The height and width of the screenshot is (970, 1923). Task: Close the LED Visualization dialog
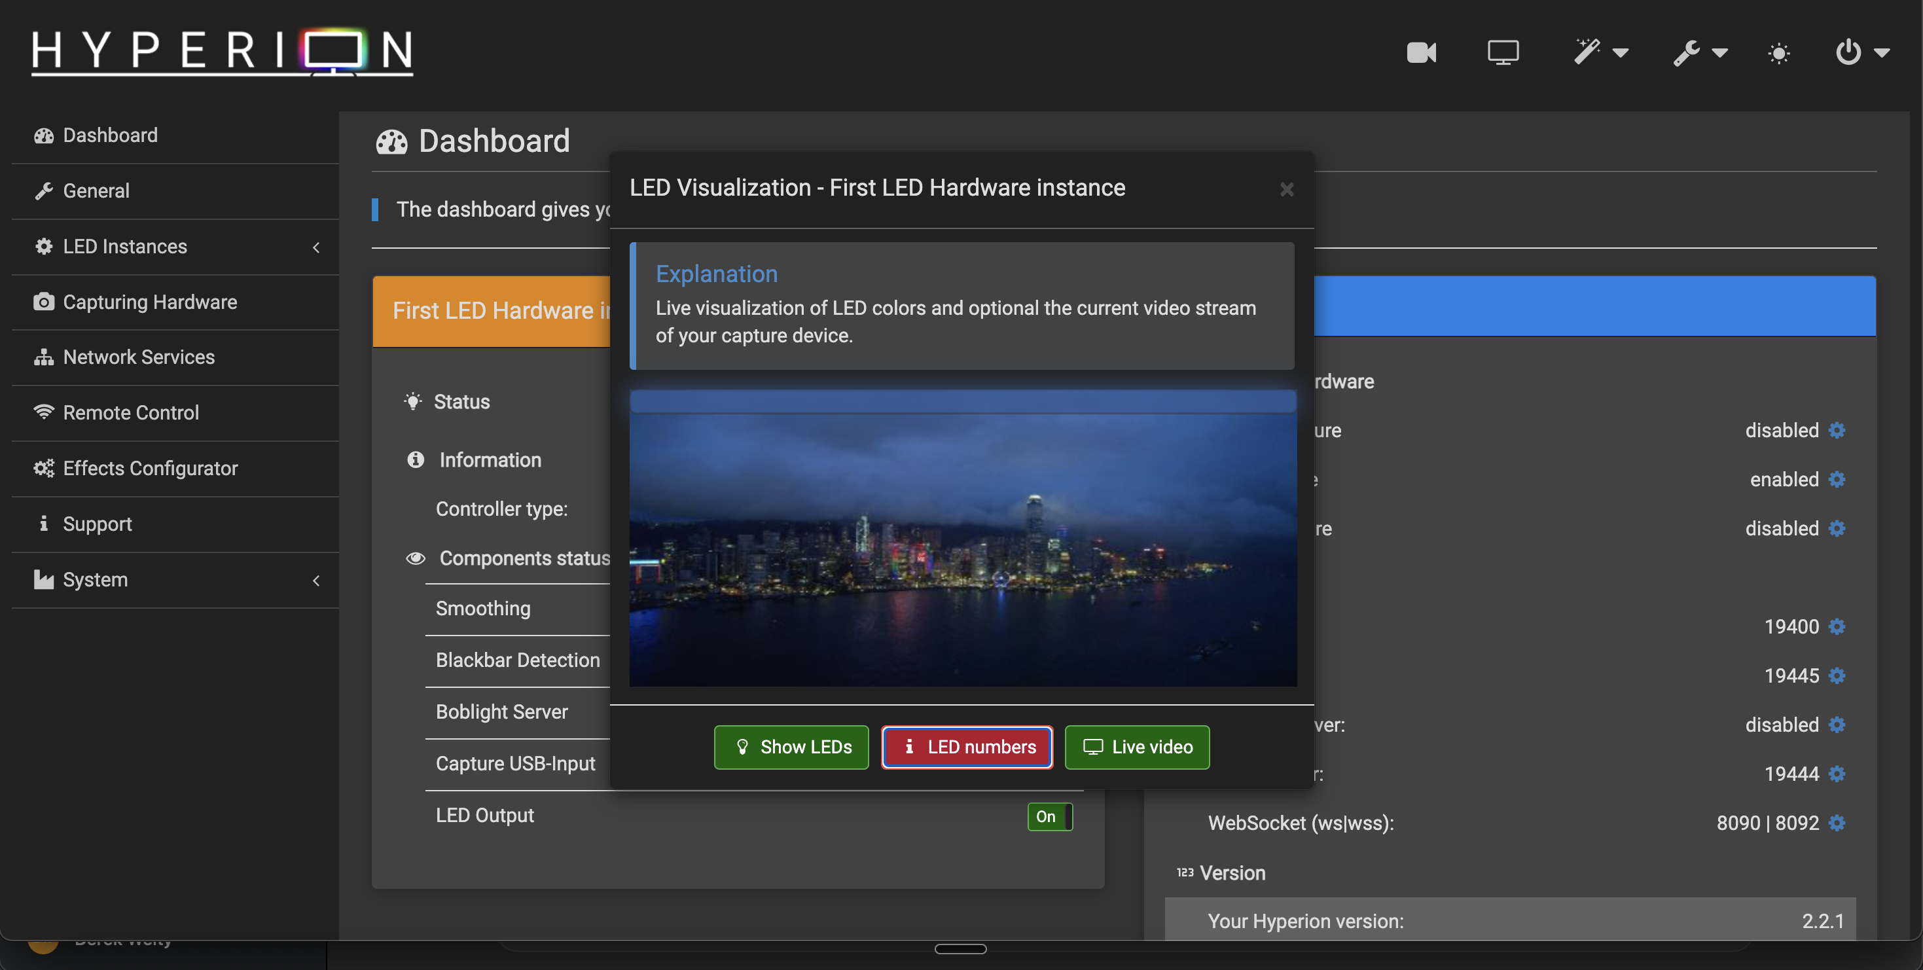[1286, 189]
